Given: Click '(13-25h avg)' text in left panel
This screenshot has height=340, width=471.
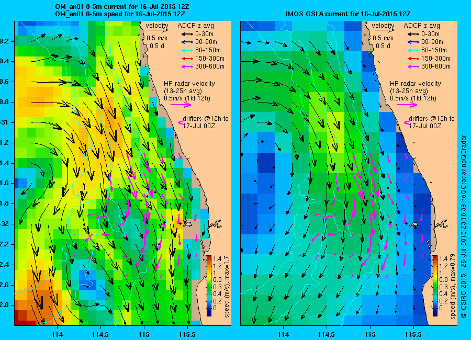Looking at the screenshot, I should point(183,91).
